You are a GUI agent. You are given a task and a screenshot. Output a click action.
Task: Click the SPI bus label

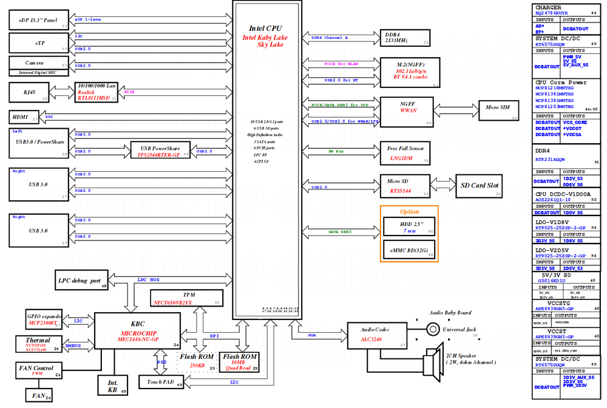[214, 336]
